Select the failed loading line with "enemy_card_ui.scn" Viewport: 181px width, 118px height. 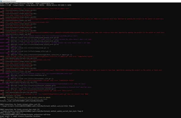(82, 33)
